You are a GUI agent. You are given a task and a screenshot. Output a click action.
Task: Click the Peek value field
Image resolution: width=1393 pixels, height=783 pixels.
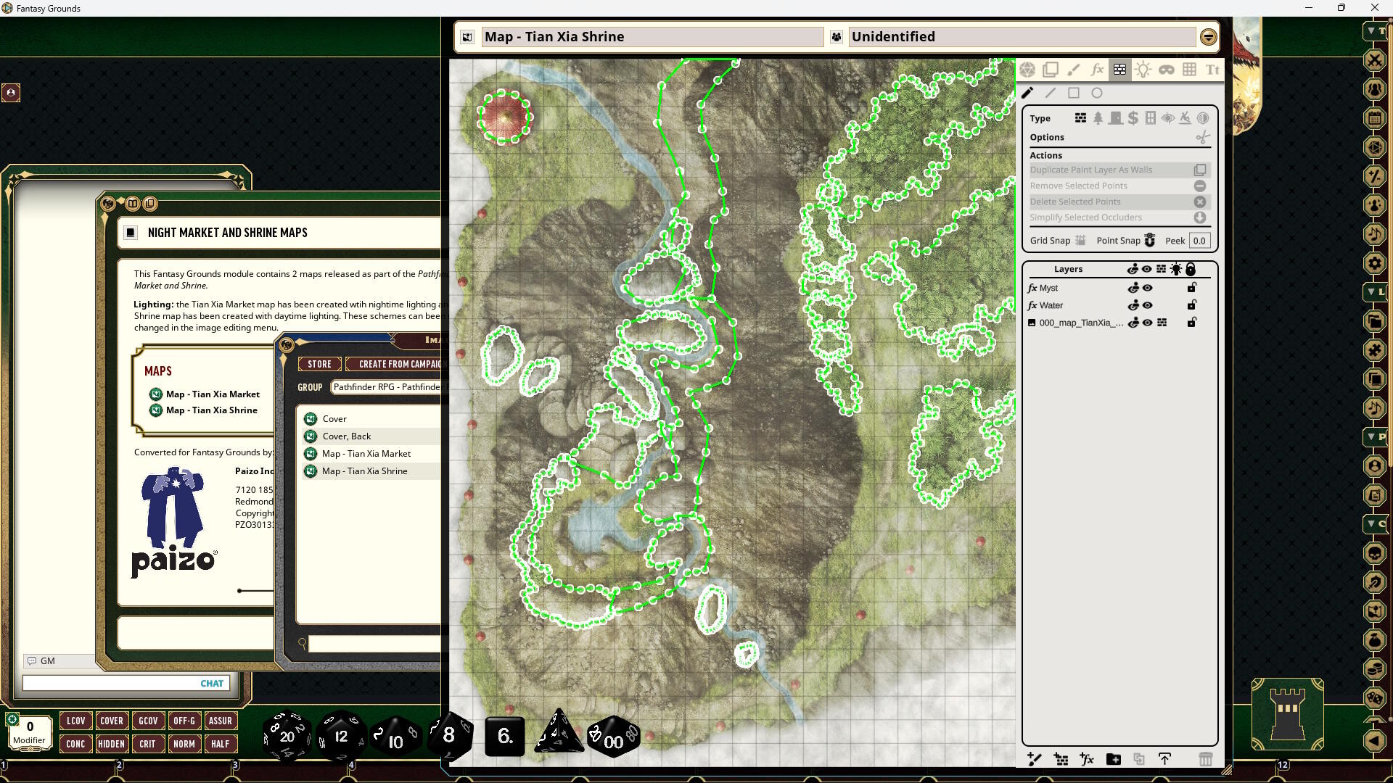click(x=1199, y=241)
